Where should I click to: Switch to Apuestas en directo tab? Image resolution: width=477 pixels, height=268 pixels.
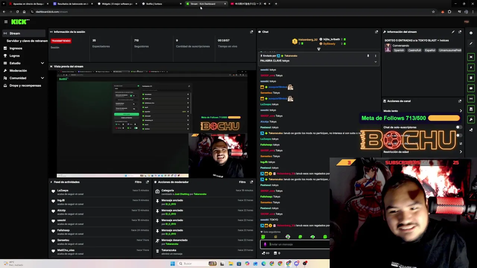[x=28, y=4]
